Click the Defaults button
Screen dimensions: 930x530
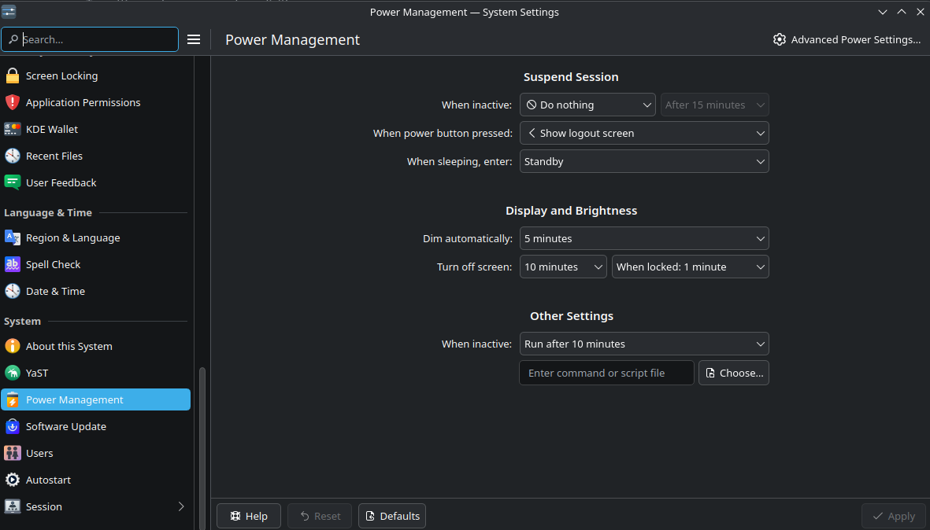point(391,516)
